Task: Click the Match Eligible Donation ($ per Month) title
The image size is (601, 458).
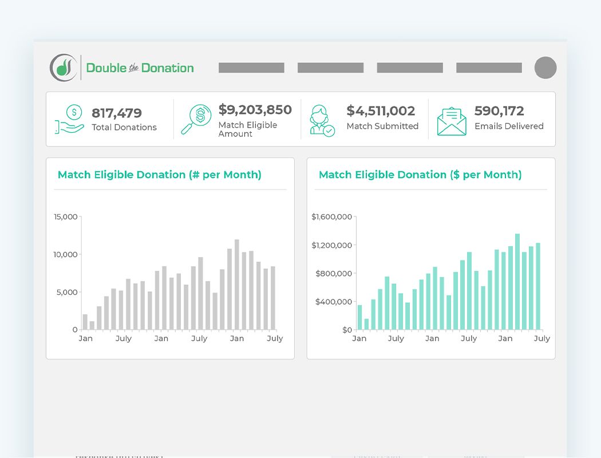Action: (420, 175)
